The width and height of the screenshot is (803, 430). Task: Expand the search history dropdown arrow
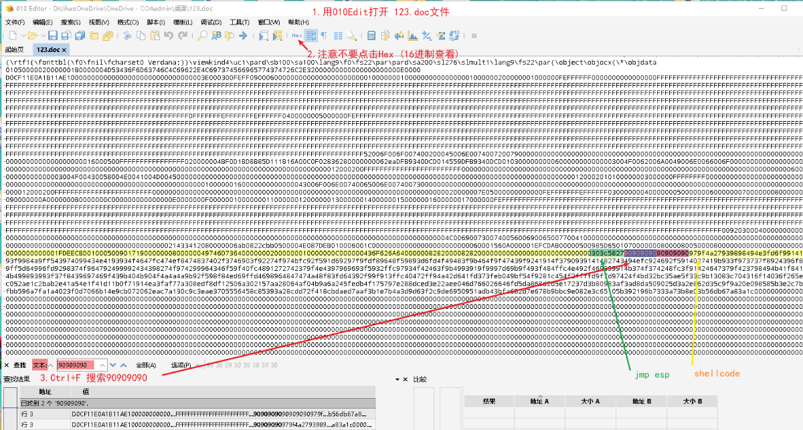pos(102,365)
